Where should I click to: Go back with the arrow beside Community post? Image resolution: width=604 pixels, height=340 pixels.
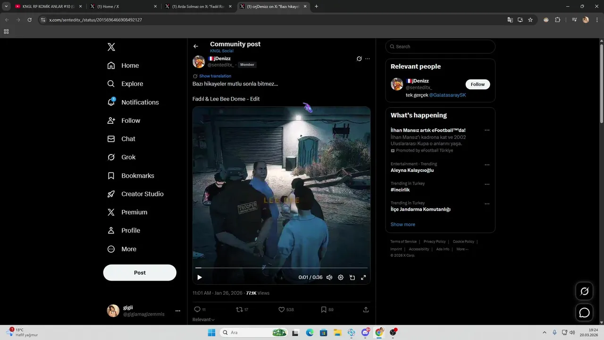tap(196, 46)
